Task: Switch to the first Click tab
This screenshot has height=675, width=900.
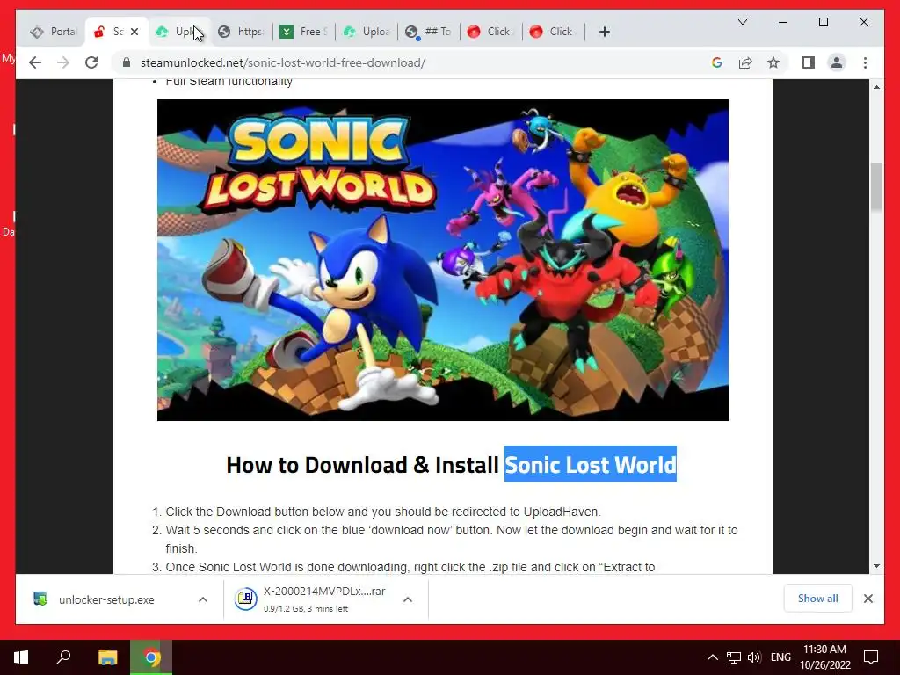Action: 491,32
